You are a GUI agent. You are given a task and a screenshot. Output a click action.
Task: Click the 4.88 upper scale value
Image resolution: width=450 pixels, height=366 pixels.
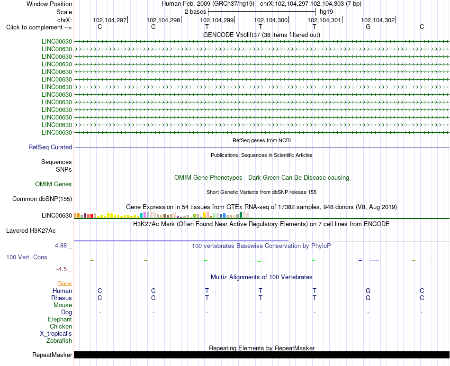(x=61, y=246)
